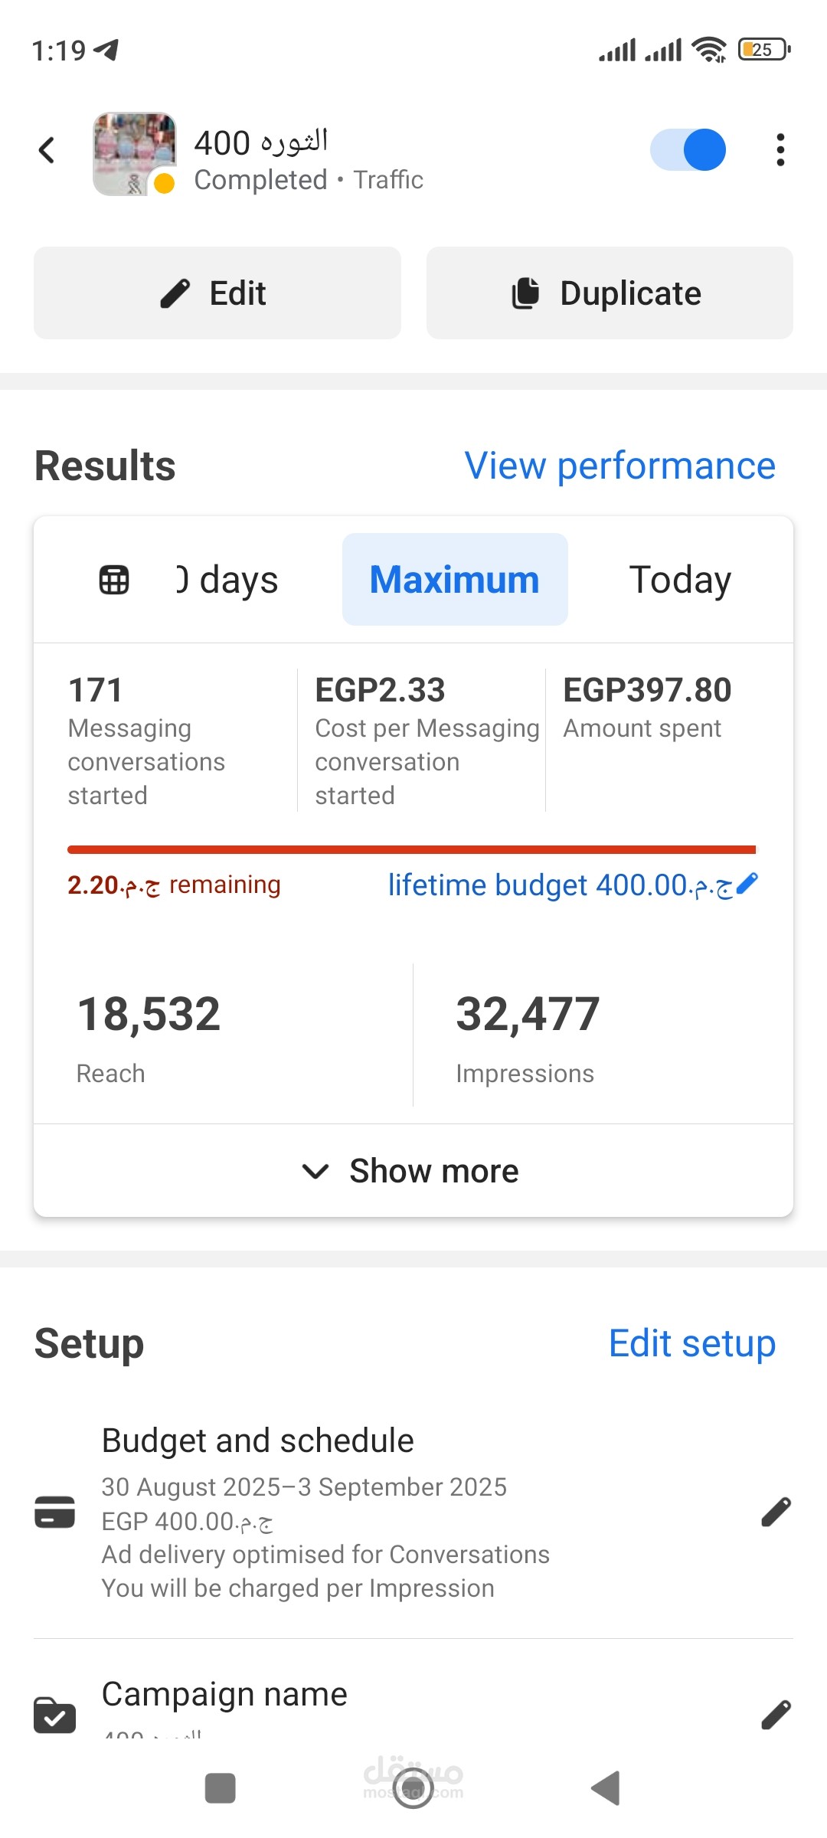Open the custom date range calendar icon
Image resolution: width=827 pixels, height=1838 pixels.
click(114, 580)
